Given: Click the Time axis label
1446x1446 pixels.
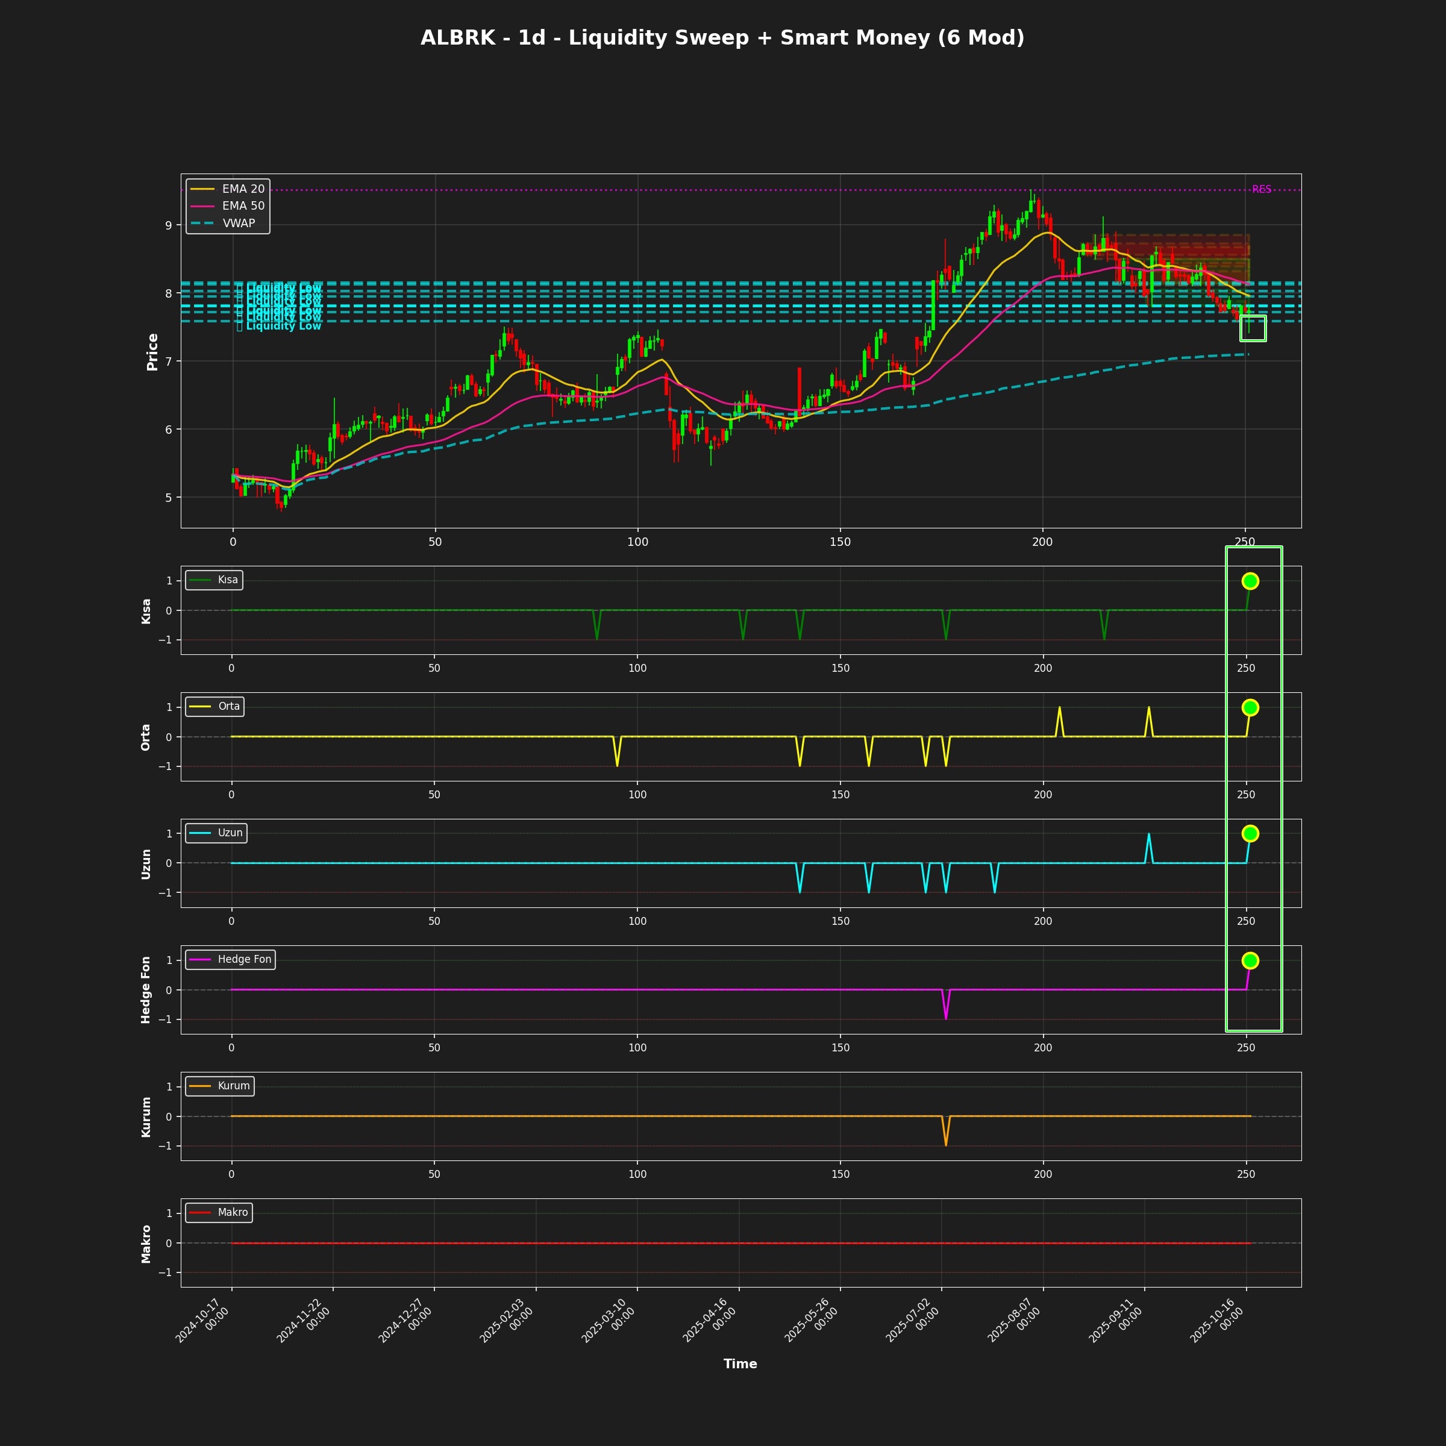Looking at the screenshot, I should click(739, 1363).
